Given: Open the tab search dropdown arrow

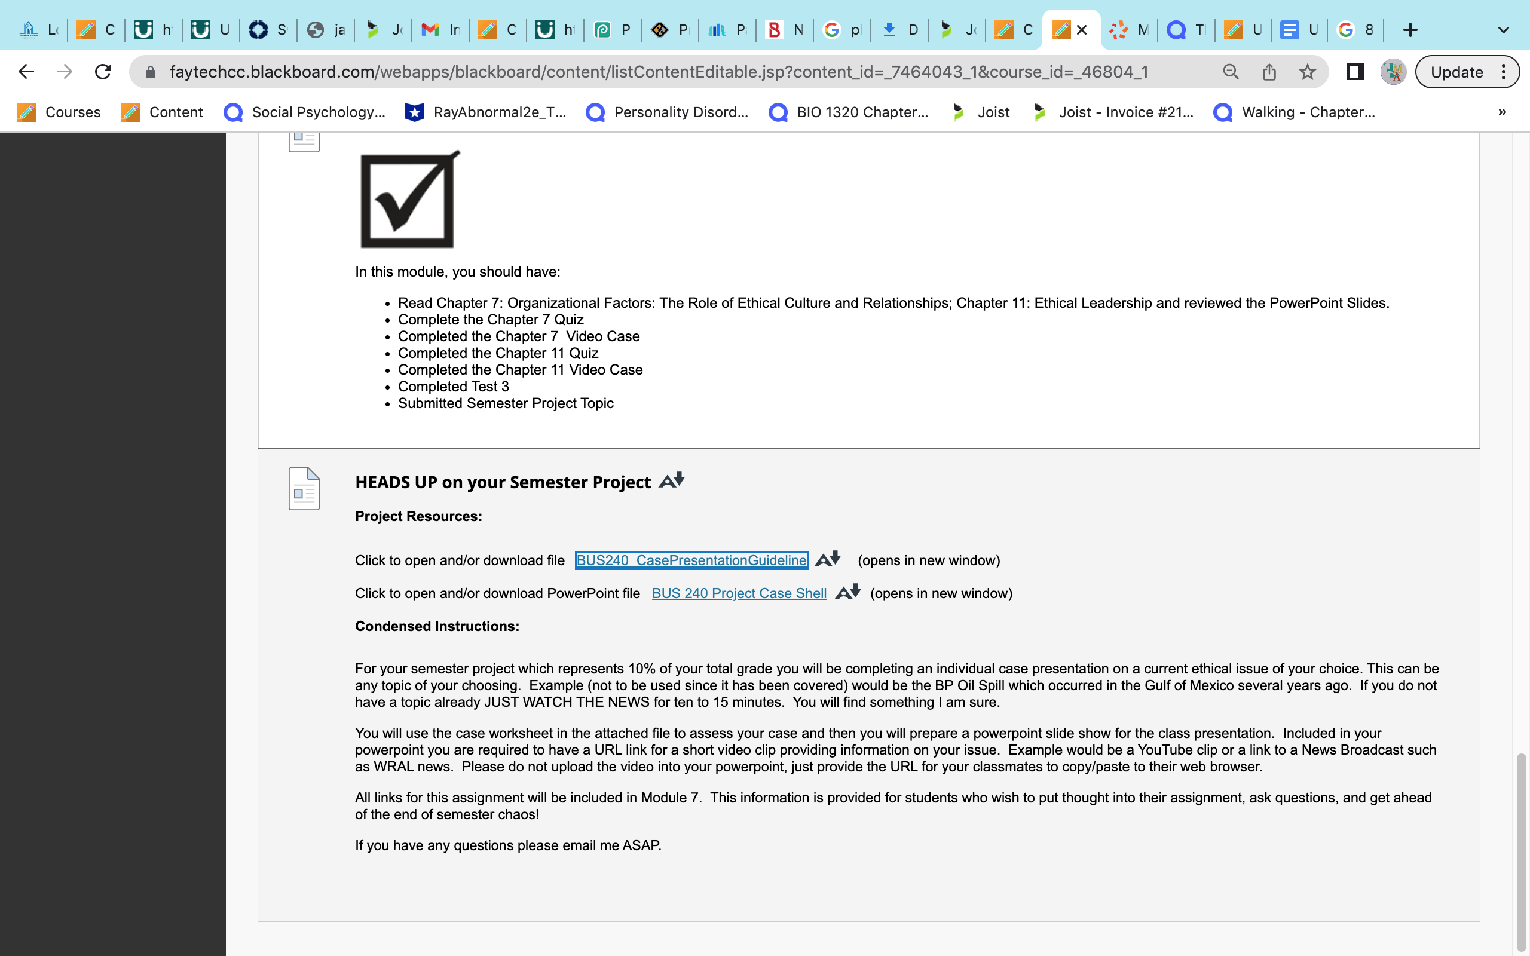Looking at the screenshot, I should (x=1504, y=30).
